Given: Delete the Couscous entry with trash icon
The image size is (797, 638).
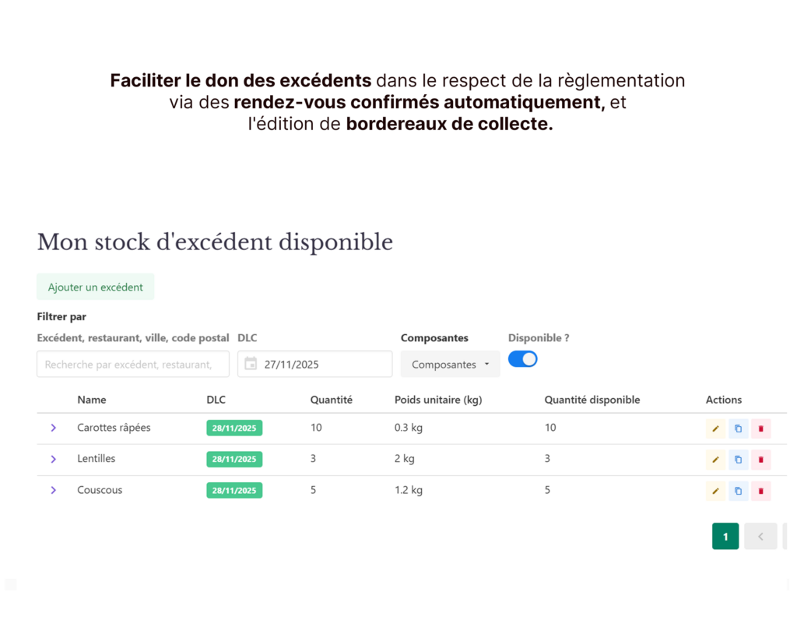Looking at the screenshot, I should tap(760, 491).
